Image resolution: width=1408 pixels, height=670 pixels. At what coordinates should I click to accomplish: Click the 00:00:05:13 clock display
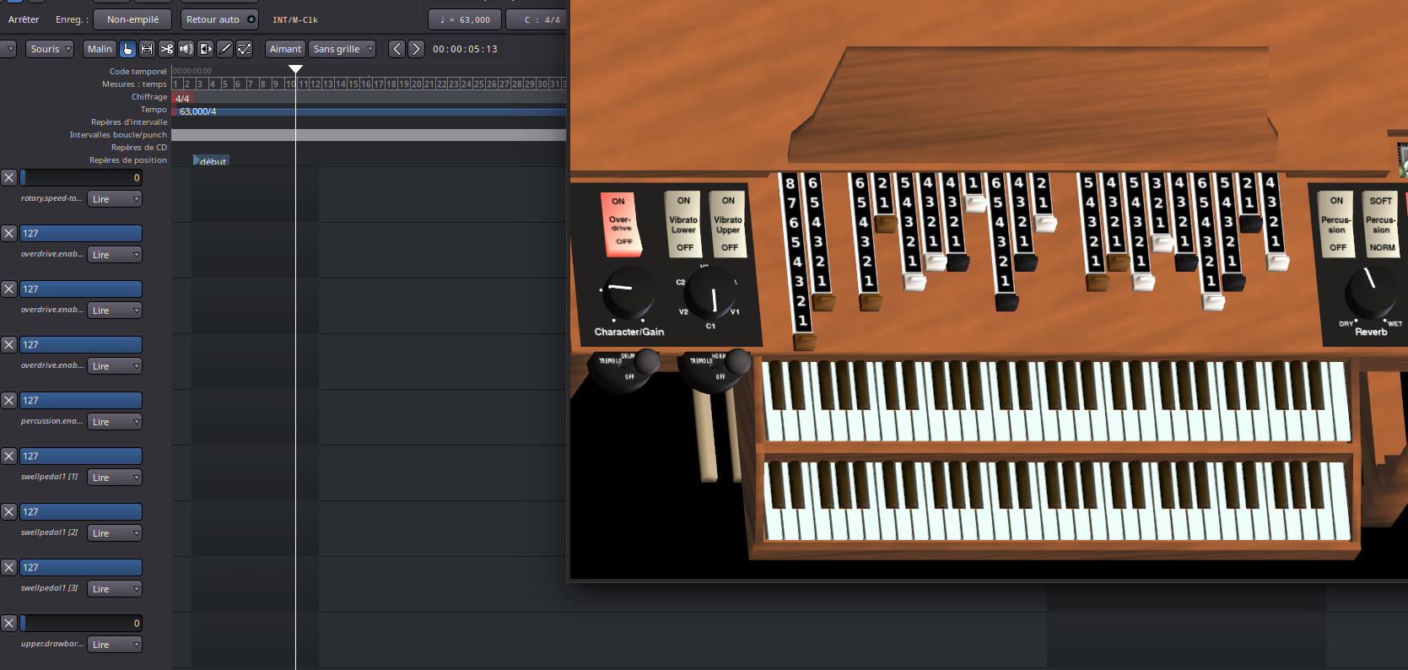(465, 49)
